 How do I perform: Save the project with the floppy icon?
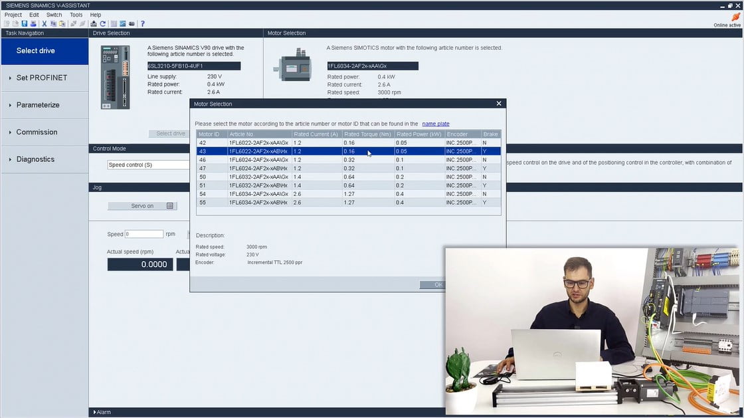pos(24,24)
